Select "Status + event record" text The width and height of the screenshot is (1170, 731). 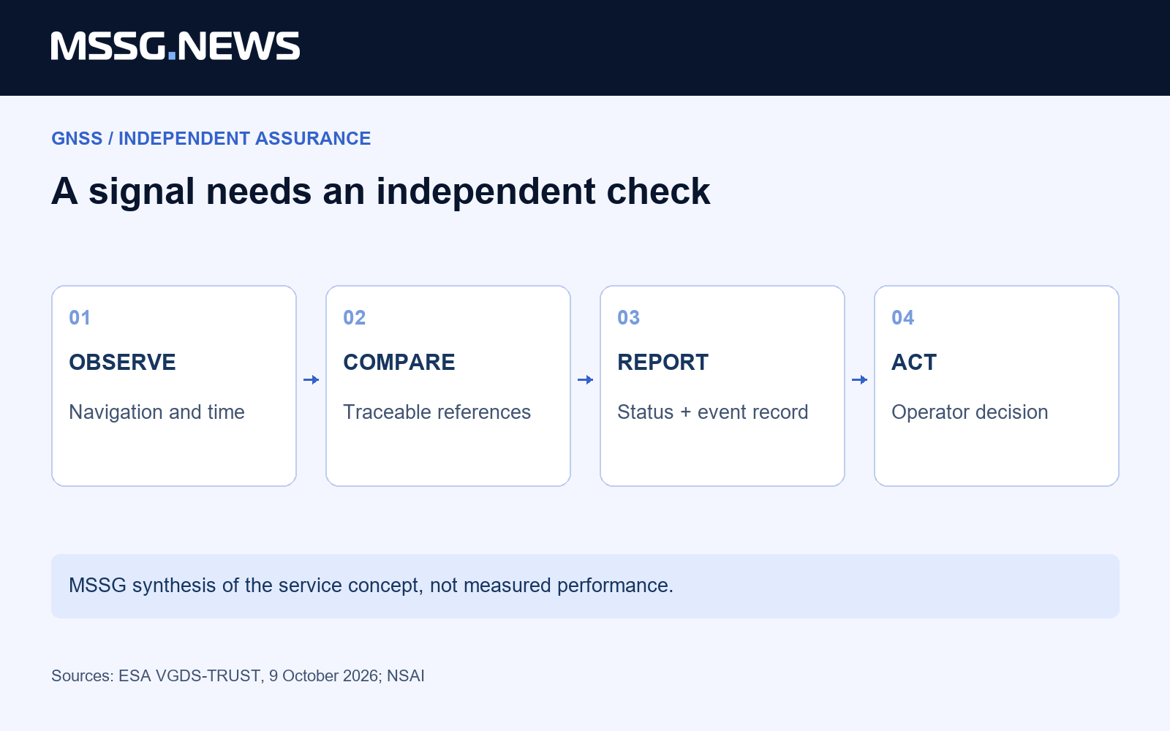click(712, 412)
